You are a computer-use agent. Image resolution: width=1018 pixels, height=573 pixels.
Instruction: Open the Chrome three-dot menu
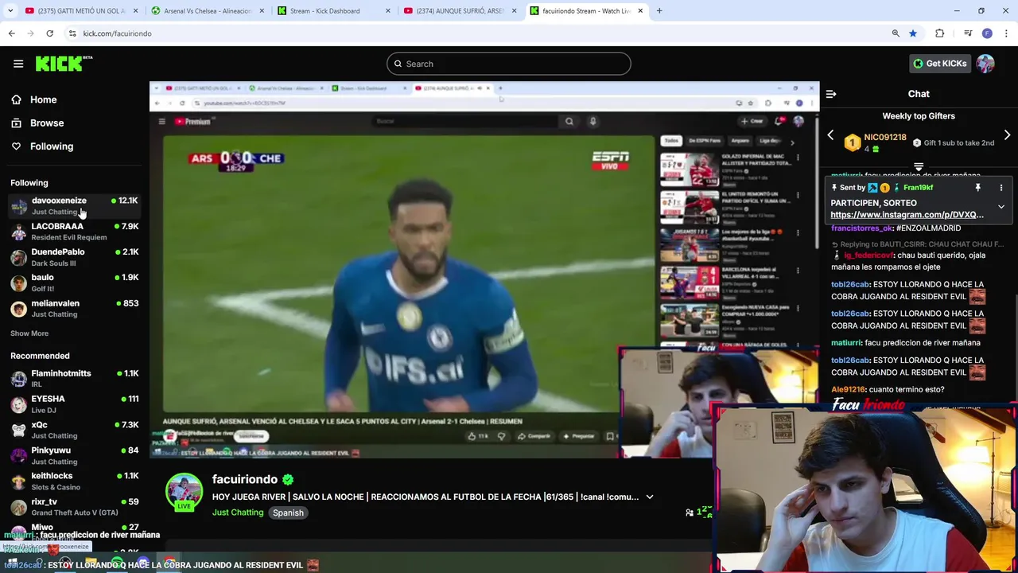pyautogui.click(x=1006, y=33)
